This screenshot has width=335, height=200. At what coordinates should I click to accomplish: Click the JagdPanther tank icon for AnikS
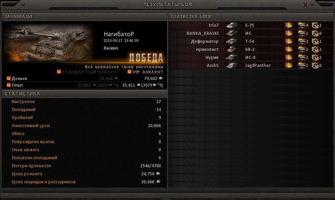coord(232,65)
